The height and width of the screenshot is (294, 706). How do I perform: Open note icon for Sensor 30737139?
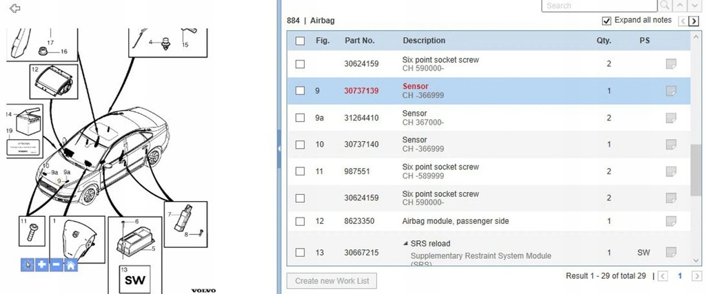pyautogui.click(x=671, y=91)
